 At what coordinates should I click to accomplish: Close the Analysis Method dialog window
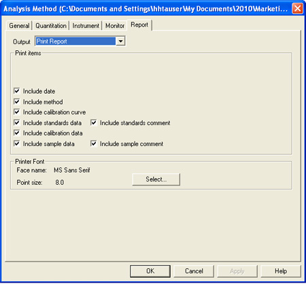[297, 9]
